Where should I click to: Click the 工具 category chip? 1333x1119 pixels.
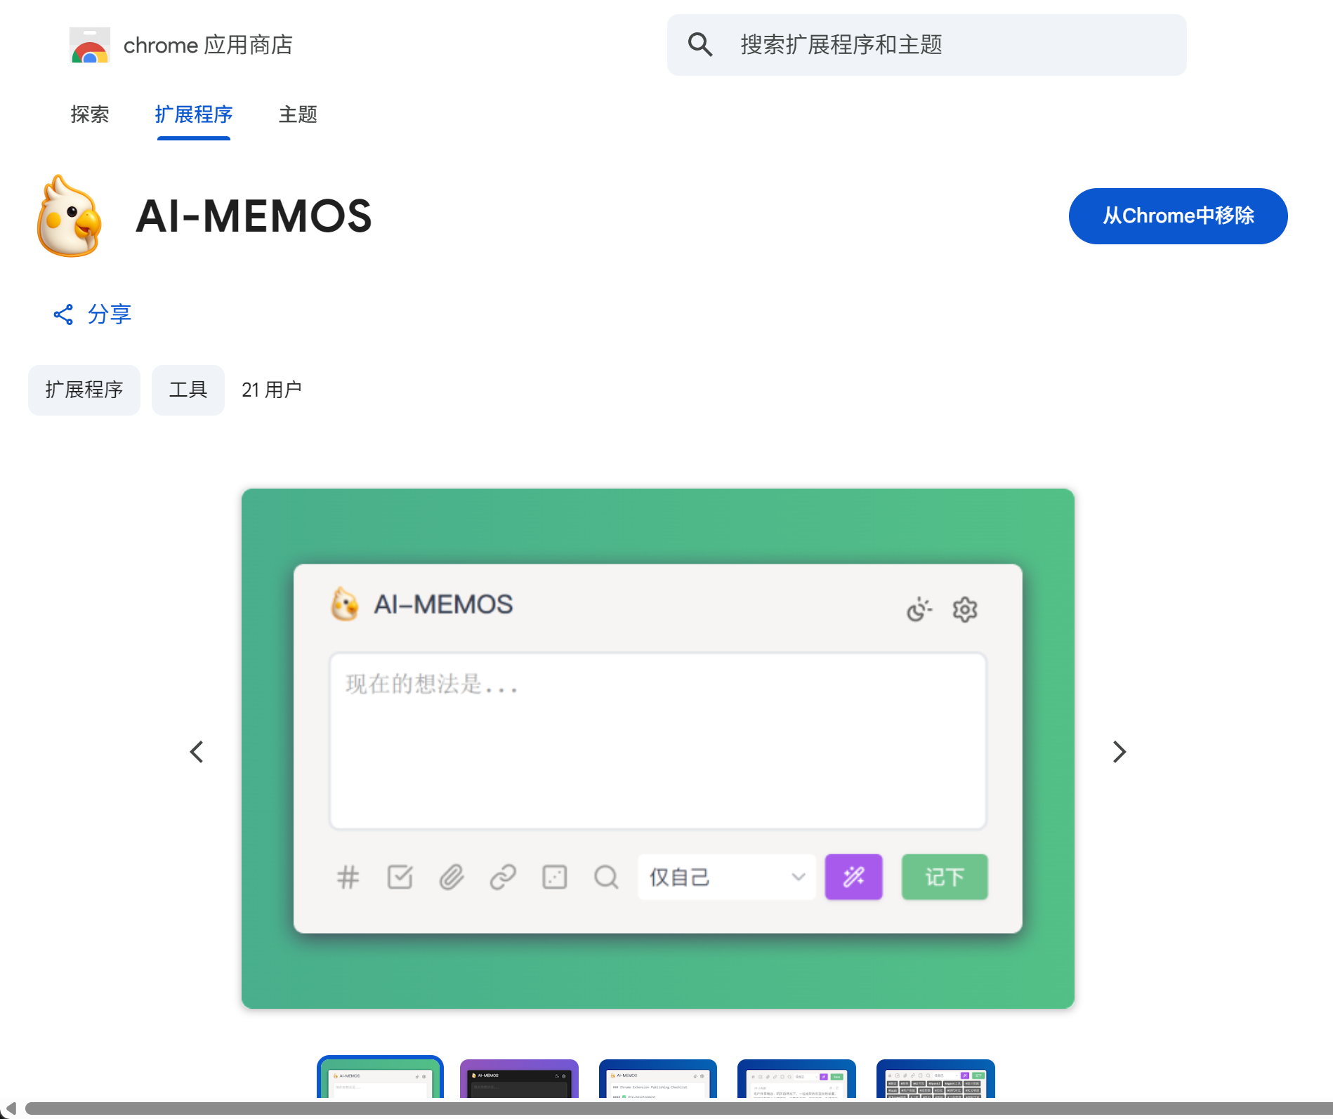click(x=188, y=390)
